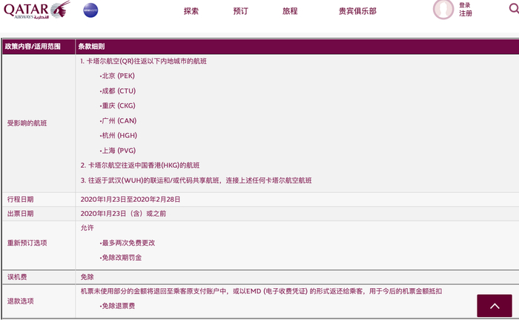Screen dimensions: 519x320
Task: Open search via the magnifier icon
Action: coord(514,8)
